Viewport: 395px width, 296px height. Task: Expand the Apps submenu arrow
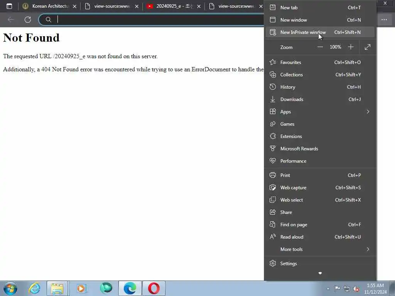(368, 111)
